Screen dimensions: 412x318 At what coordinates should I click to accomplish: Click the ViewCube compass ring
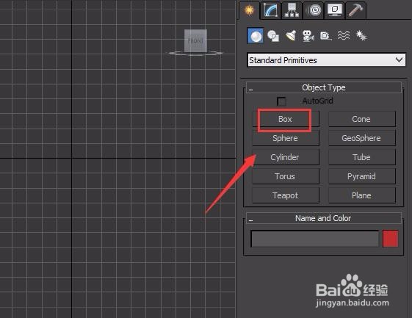[x=195, y=54]
